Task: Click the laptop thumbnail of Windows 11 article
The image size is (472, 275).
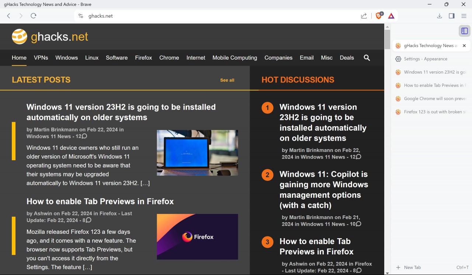Action: click(x=197, y=153)
